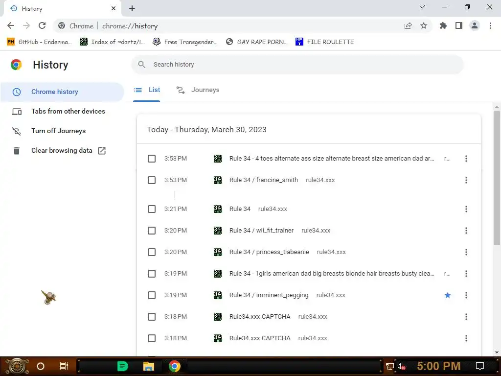501x376 pixels.
Task: Open the steampunk Start button on the taskbar
Action: point(17,366)
